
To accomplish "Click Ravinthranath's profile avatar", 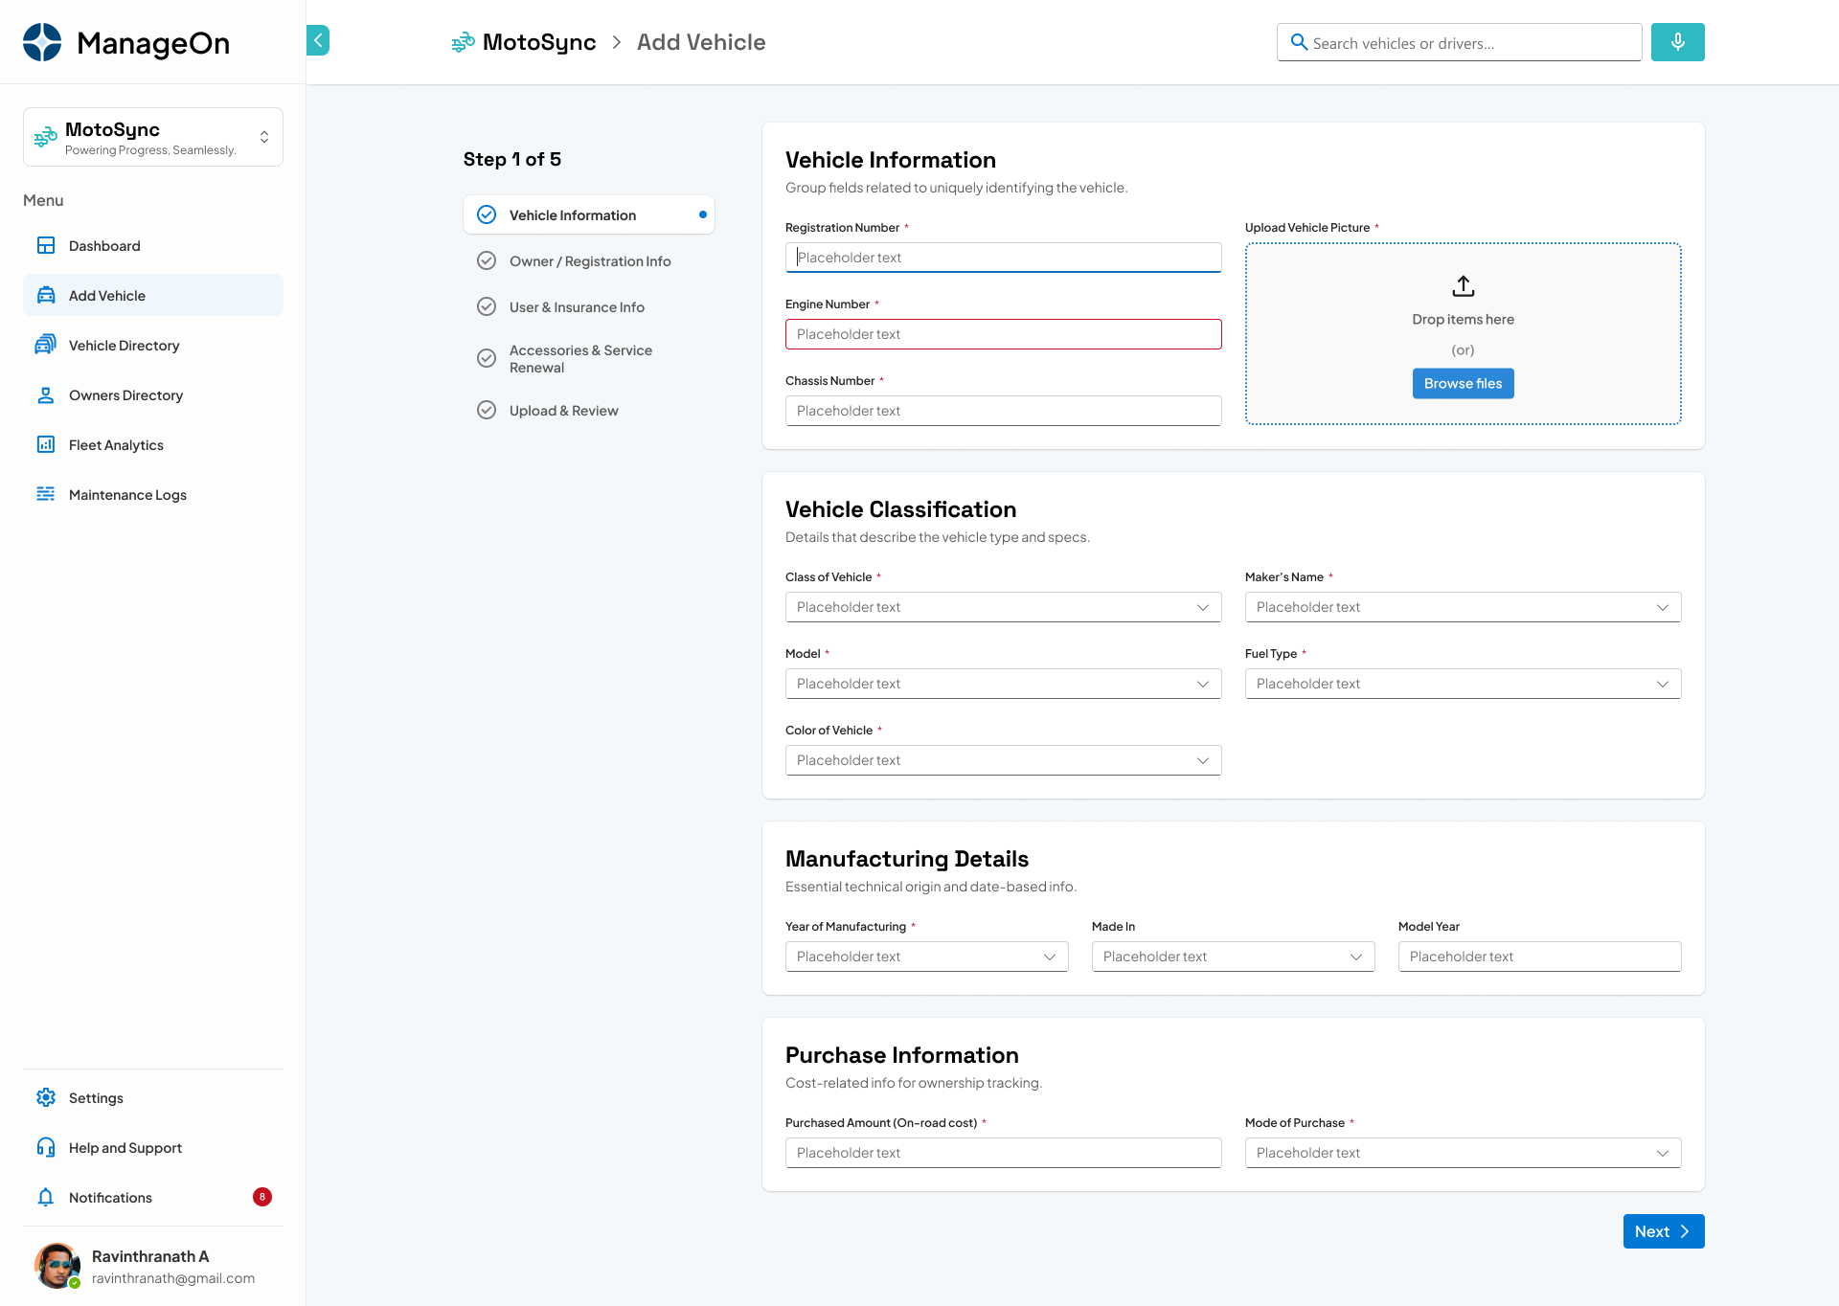I will [57, 1266].
